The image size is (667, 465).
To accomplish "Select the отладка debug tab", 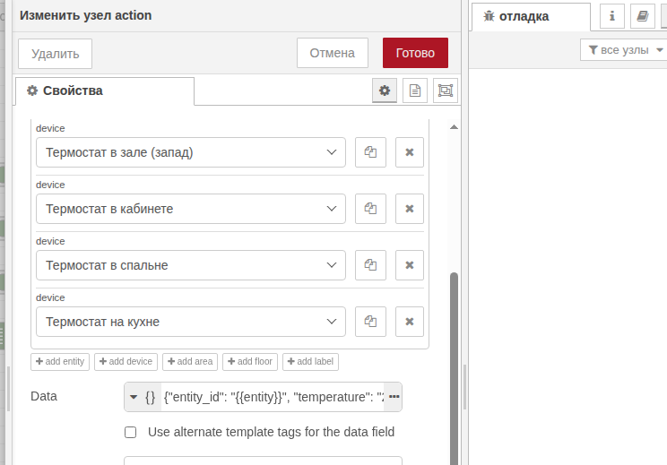I will [x=530, y=16].
